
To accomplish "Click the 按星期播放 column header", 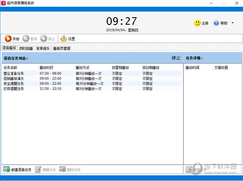I will pyautogui.click(x=121, y=68).
